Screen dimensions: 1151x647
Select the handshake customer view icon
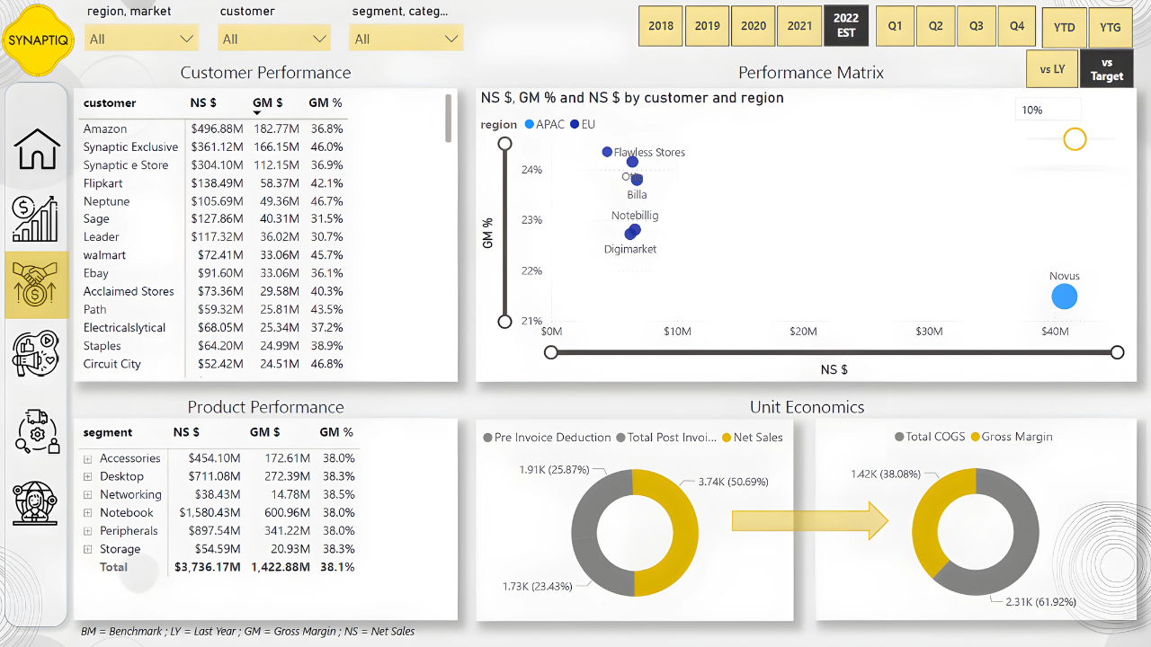36,285
